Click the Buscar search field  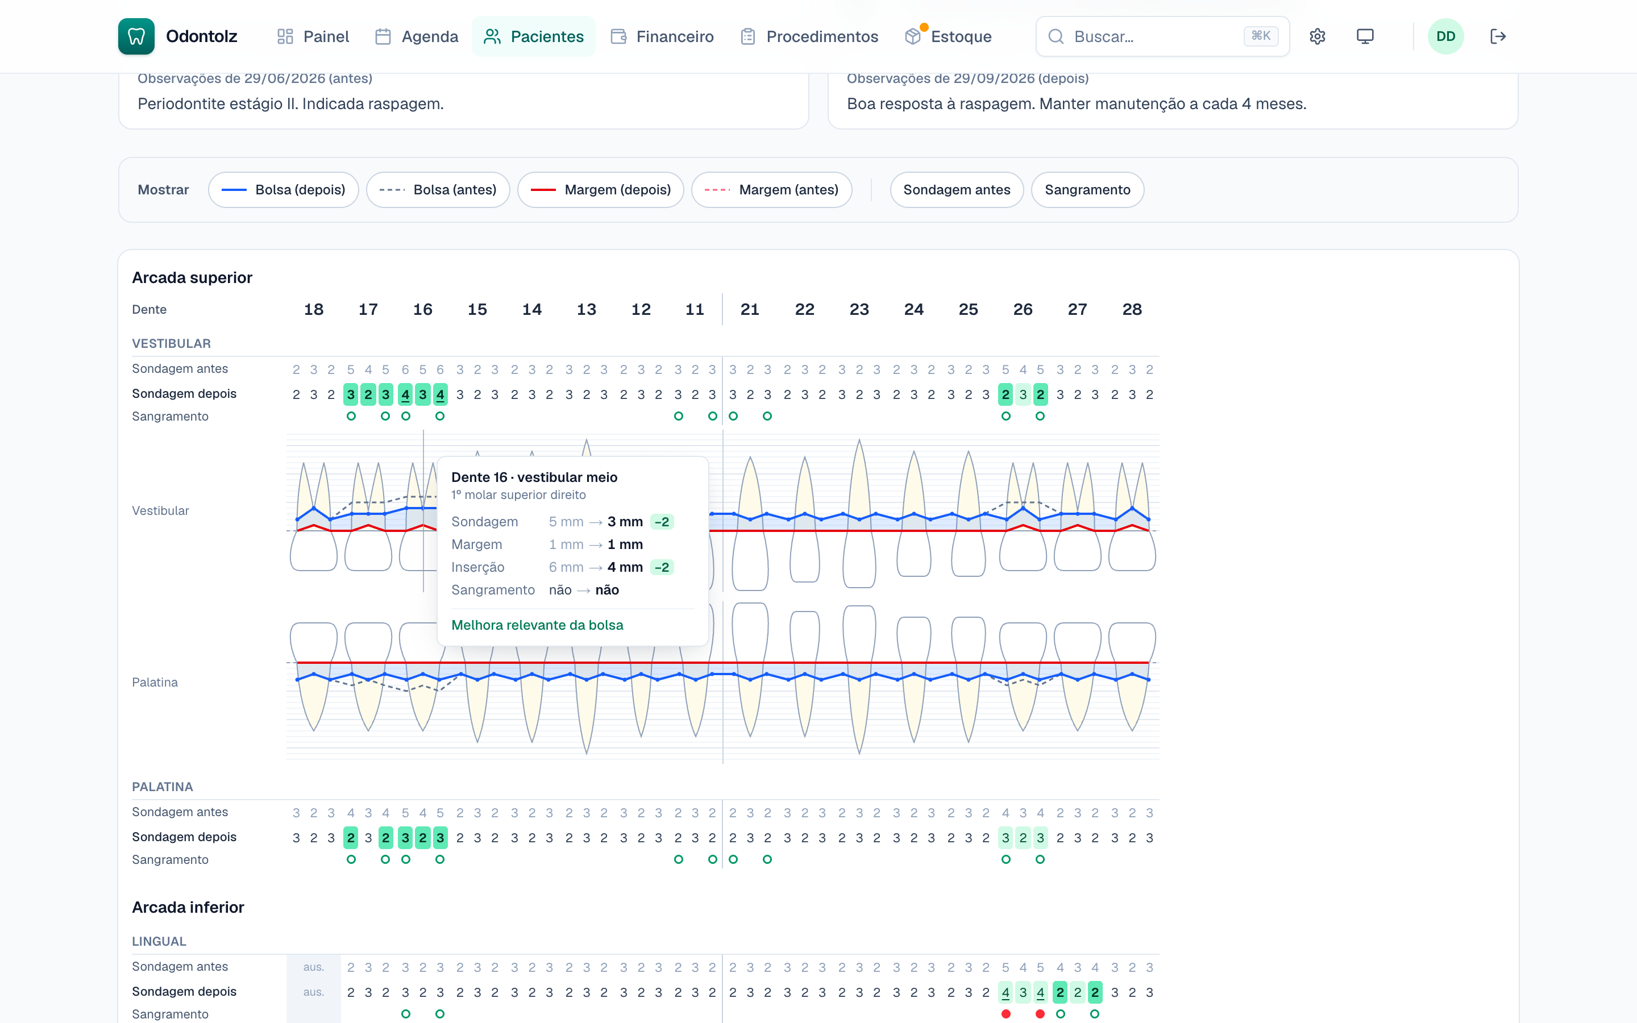1162,36
